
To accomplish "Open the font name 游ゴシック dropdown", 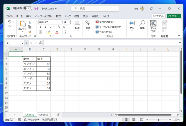I will click(61, 22).
